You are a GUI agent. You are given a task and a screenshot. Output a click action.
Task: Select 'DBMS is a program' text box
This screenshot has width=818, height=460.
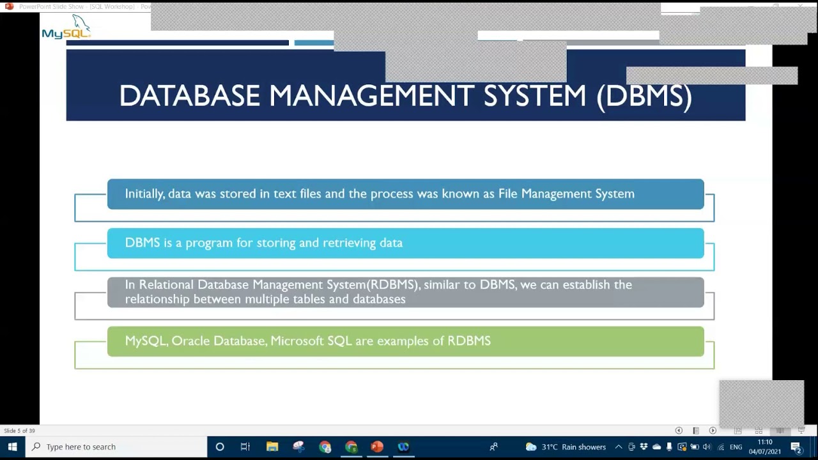coord(405,243)
